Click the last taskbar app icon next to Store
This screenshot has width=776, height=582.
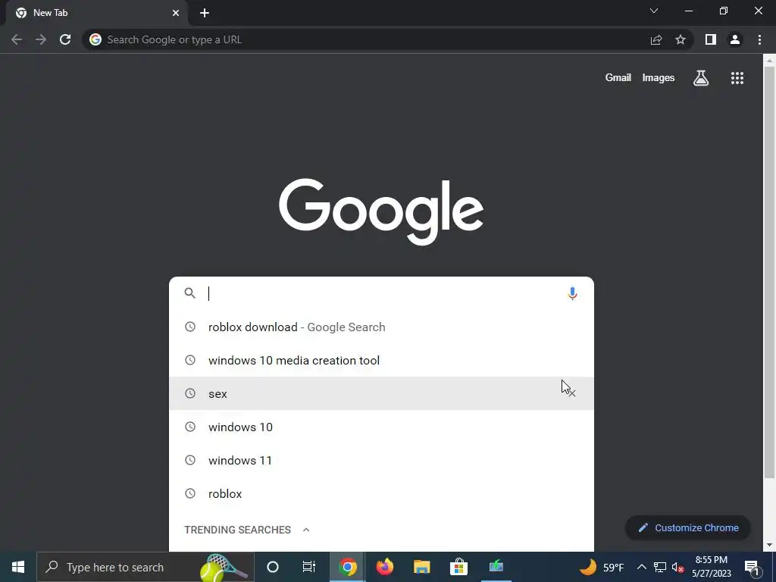click(496, 567)
